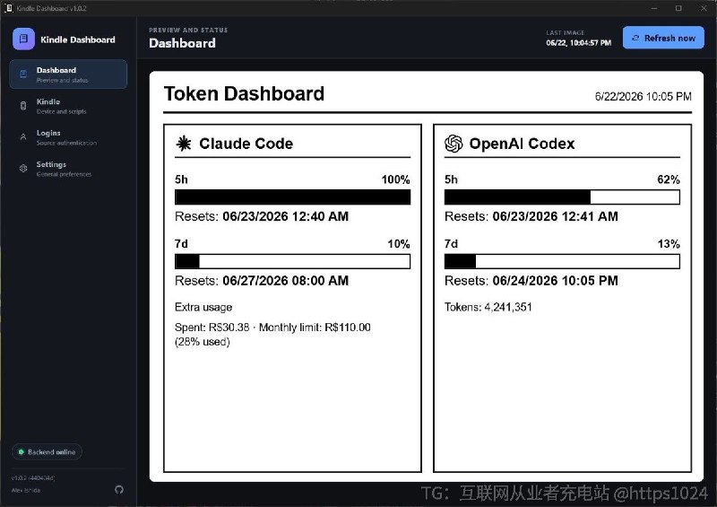Click the Backend online status badge

[x=47, y=452]
